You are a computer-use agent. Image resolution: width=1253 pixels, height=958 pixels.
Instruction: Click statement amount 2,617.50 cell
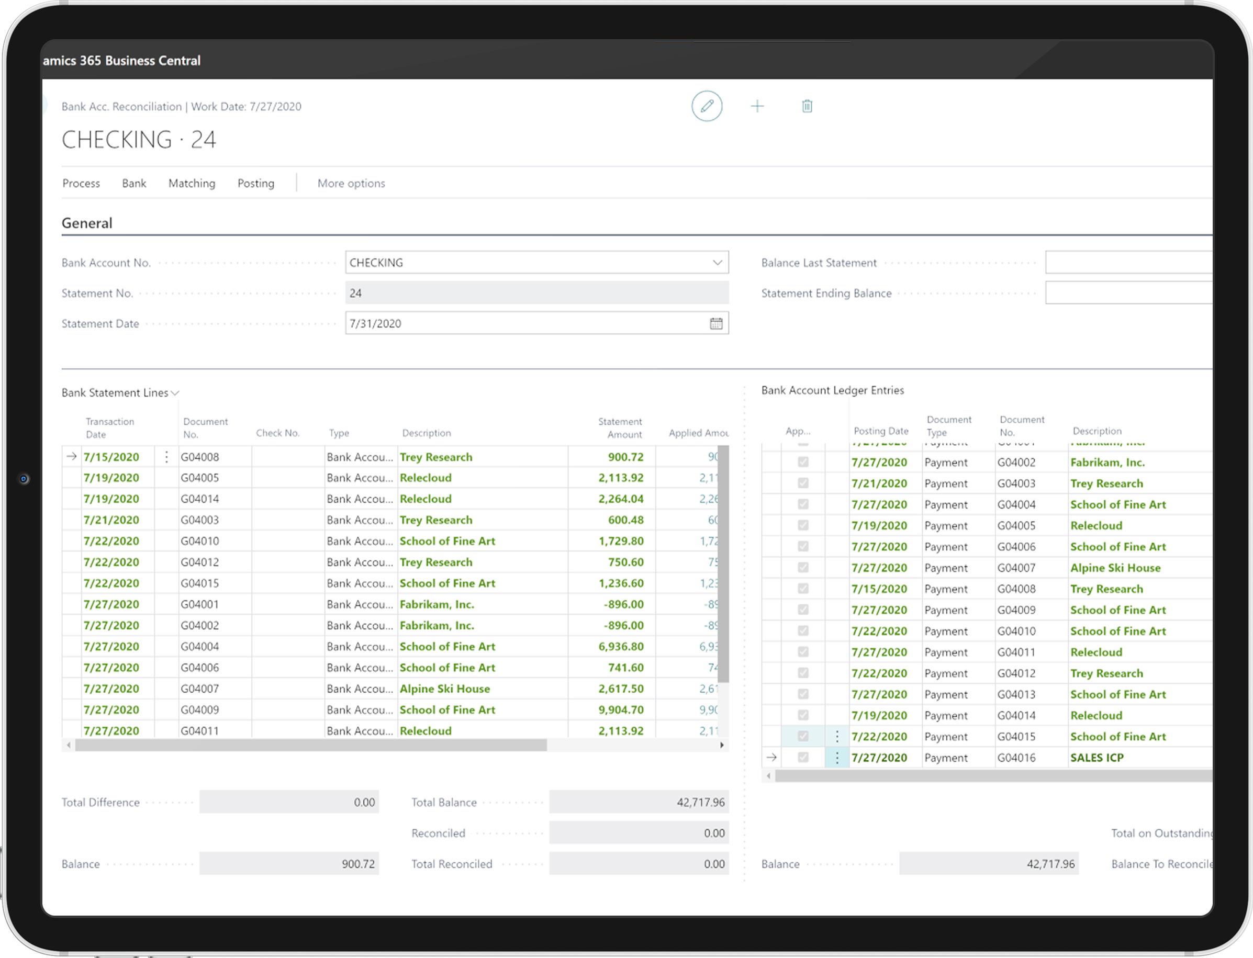pyautogui.click(x=621, y=688)
